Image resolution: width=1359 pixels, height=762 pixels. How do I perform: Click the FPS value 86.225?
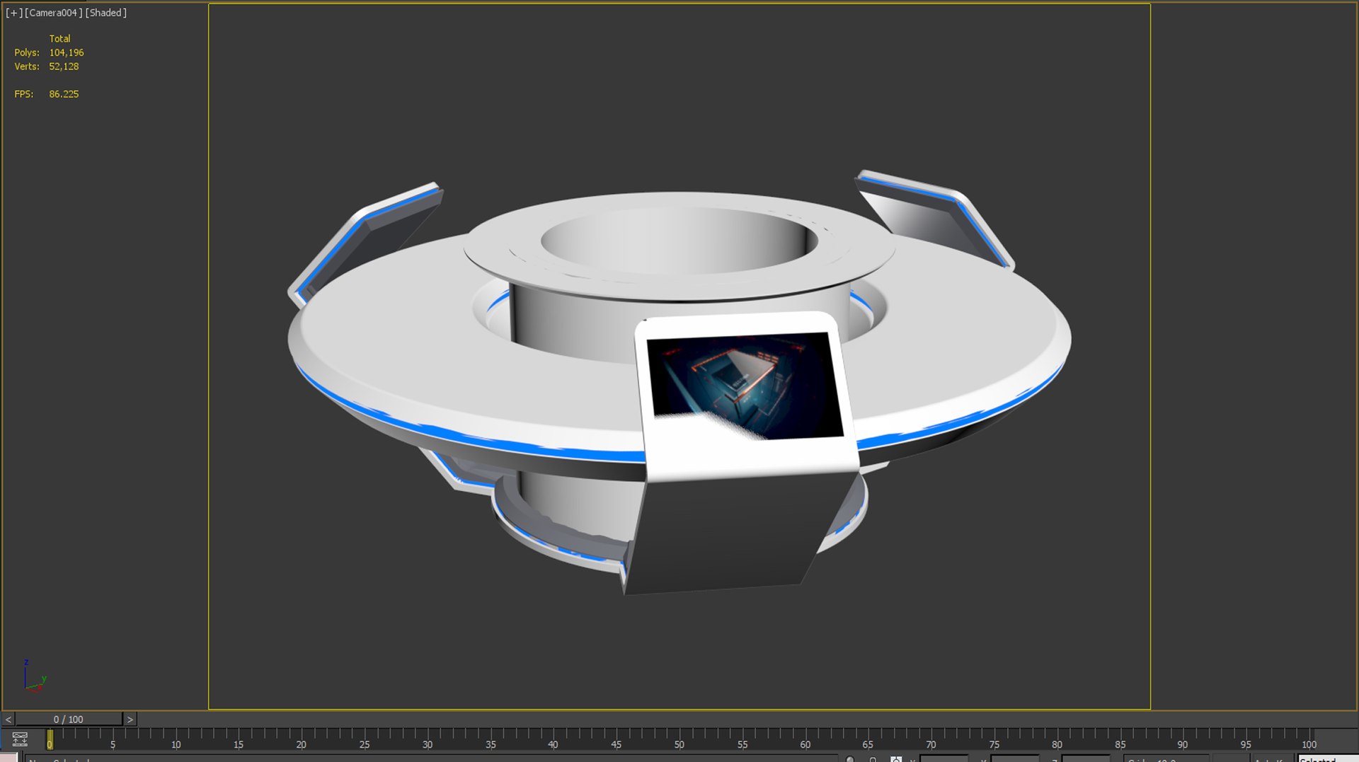tap(64, 94)
